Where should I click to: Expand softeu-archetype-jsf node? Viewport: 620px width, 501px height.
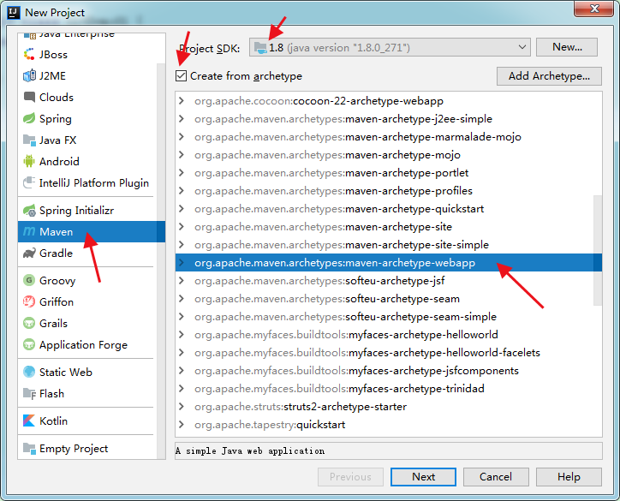pos(182,281)
